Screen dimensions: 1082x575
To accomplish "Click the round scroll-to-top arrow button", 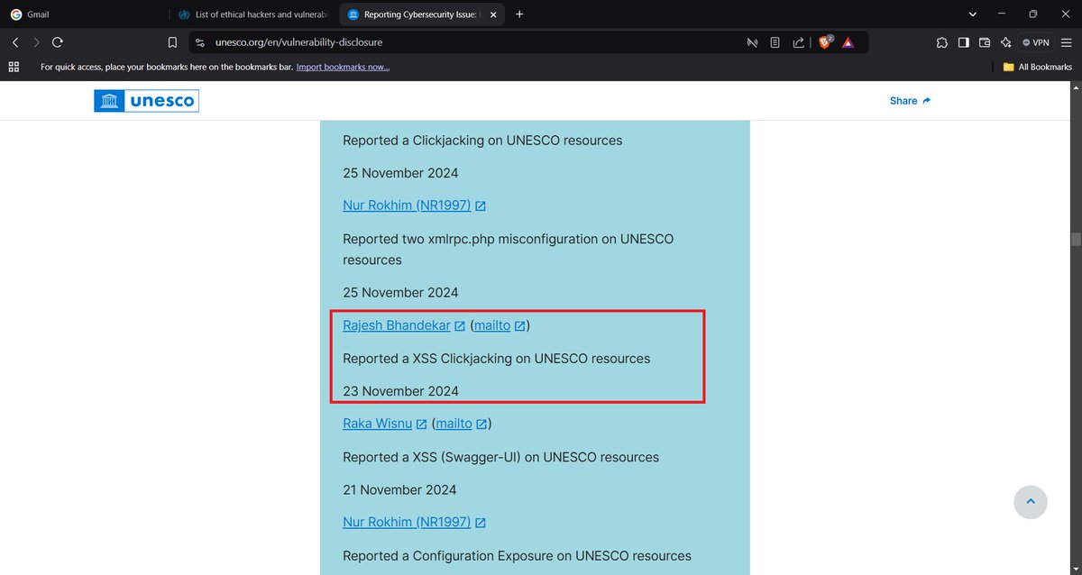I will coord(1031,502).
